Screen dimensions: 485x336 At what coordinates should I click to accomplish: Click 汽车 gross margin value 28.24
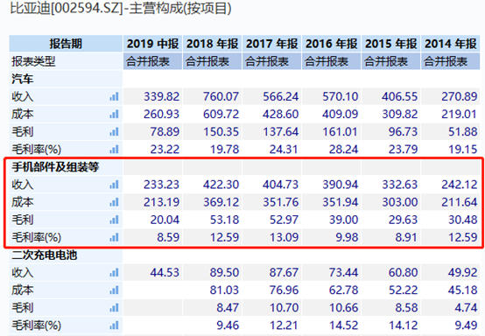pyautogui.click(x=343, y=150)
